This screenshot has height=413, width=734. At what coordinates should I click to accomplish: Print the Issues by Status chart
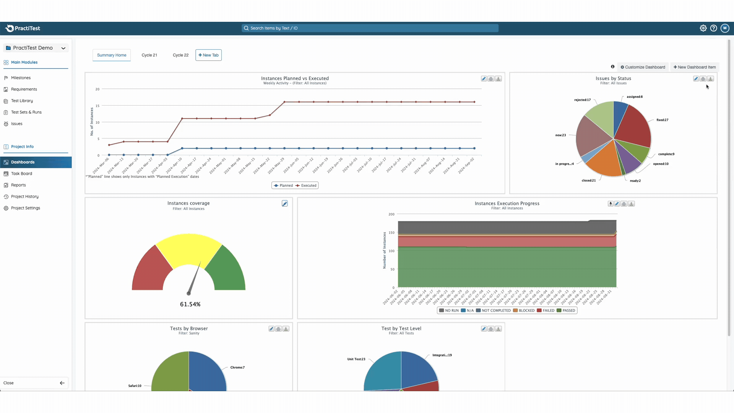(x=703, y=79)
